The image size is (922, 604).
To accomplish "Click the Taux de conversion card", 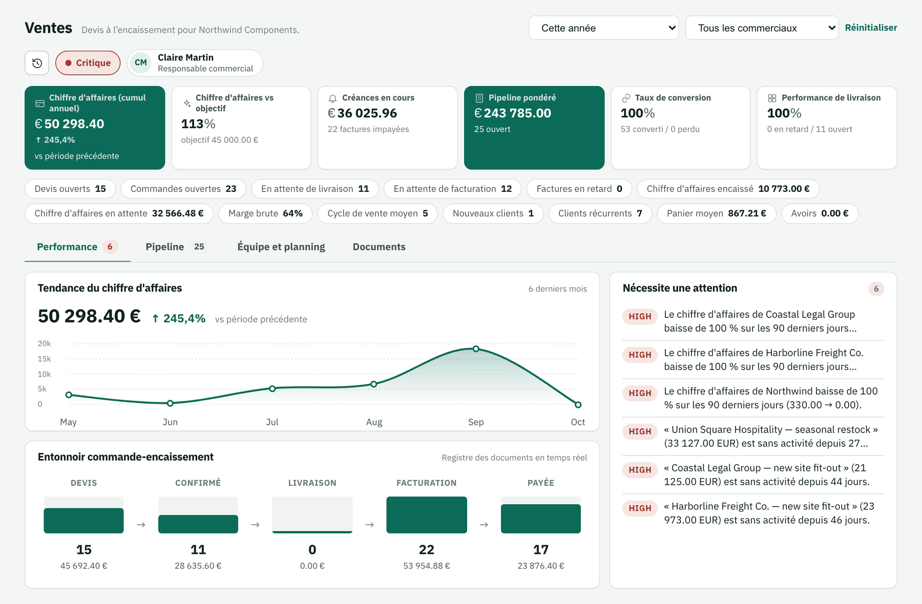I will coord(681,127).
